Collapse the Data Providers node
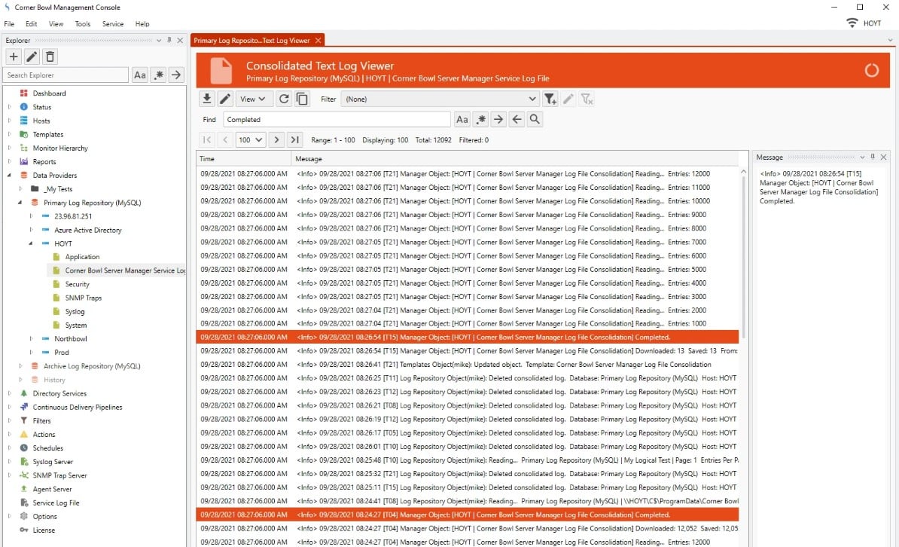The height and width of the screenshot is (547, 899). tap(9, 175)
